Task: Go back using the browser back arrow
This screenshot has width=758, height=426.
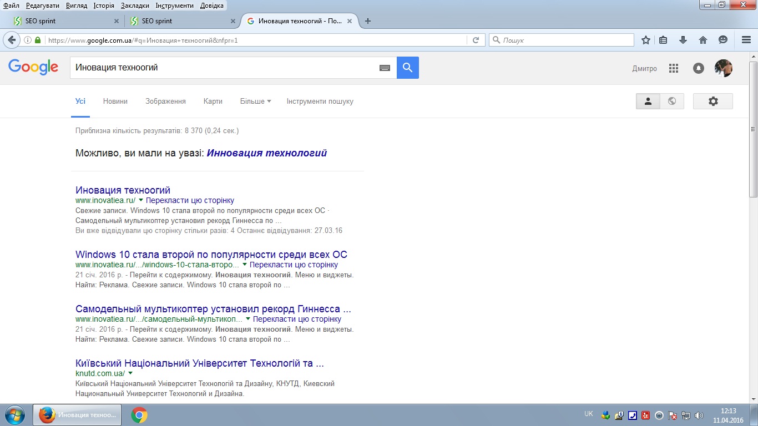Action: (12, 40)
